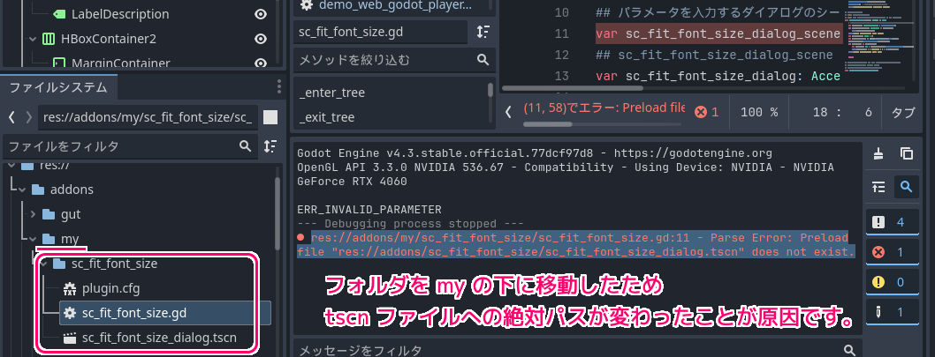Toggle method list alphabetical sort icon
This screenshot has height=357, width=935.
[483, 32]
